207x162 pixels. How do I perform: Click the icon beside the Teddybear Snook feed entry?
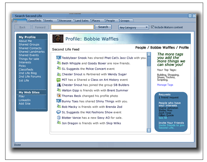click(59, 58)
